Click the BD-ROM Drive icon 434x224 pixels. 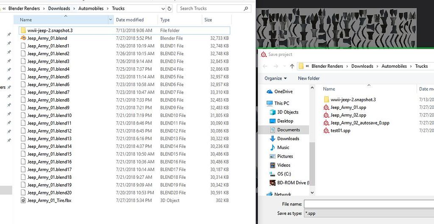click(x=273, y=183)
